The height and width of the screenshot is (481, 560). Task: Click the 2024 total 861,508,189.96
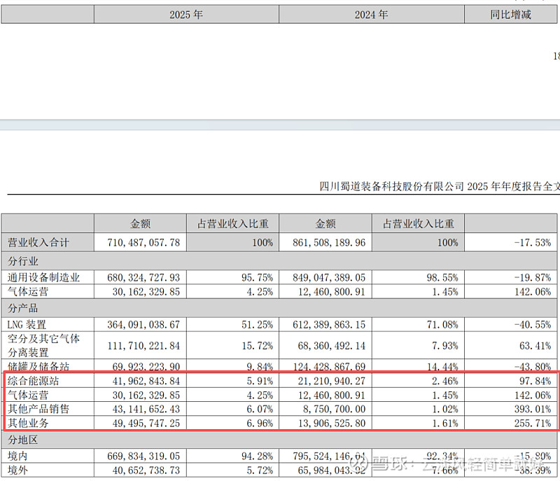click(329, 242)
